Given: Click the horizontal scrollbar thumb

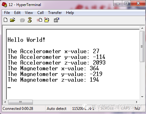Looking at the screenshot, I should [x=21, y=102].
